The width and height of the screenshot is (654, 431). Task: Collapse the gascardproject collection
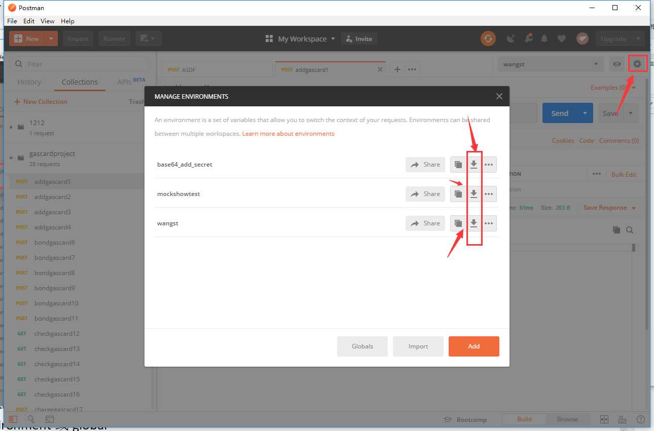(11, 158)
